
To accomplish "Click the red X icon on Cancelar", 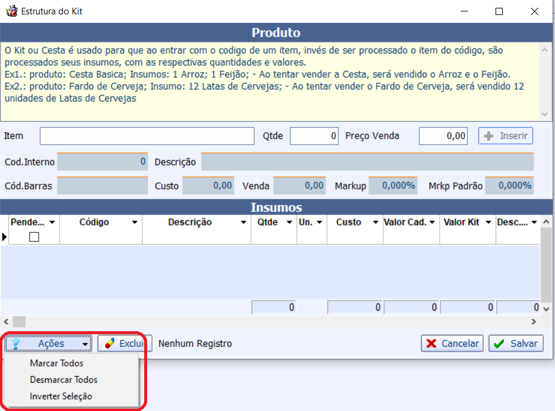I will pos(431,344).
